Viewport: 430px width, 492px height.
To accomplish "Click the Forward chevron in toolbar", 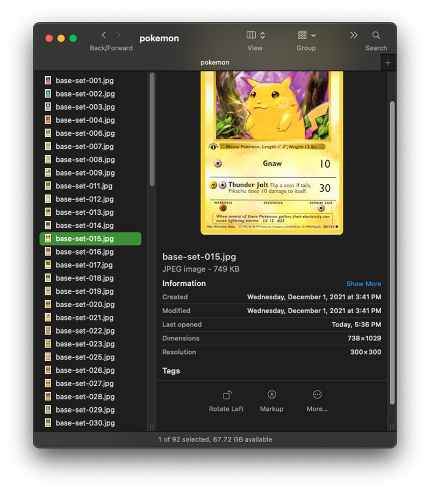I will click(118, 35).
